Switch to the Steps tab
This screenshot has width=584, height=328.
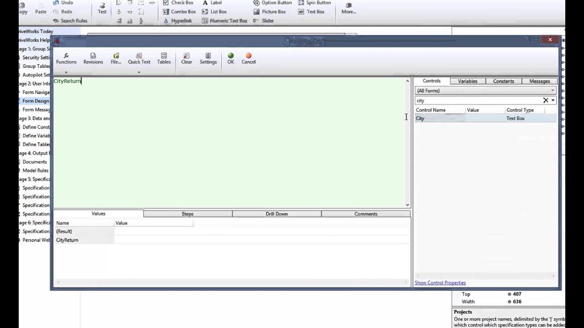188,214
